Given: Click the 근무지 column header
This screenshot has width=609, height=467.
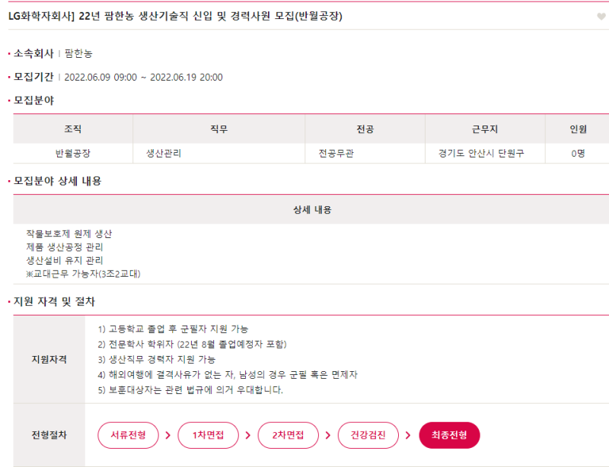Looking at the screenshot, I should tap(485, 129).
